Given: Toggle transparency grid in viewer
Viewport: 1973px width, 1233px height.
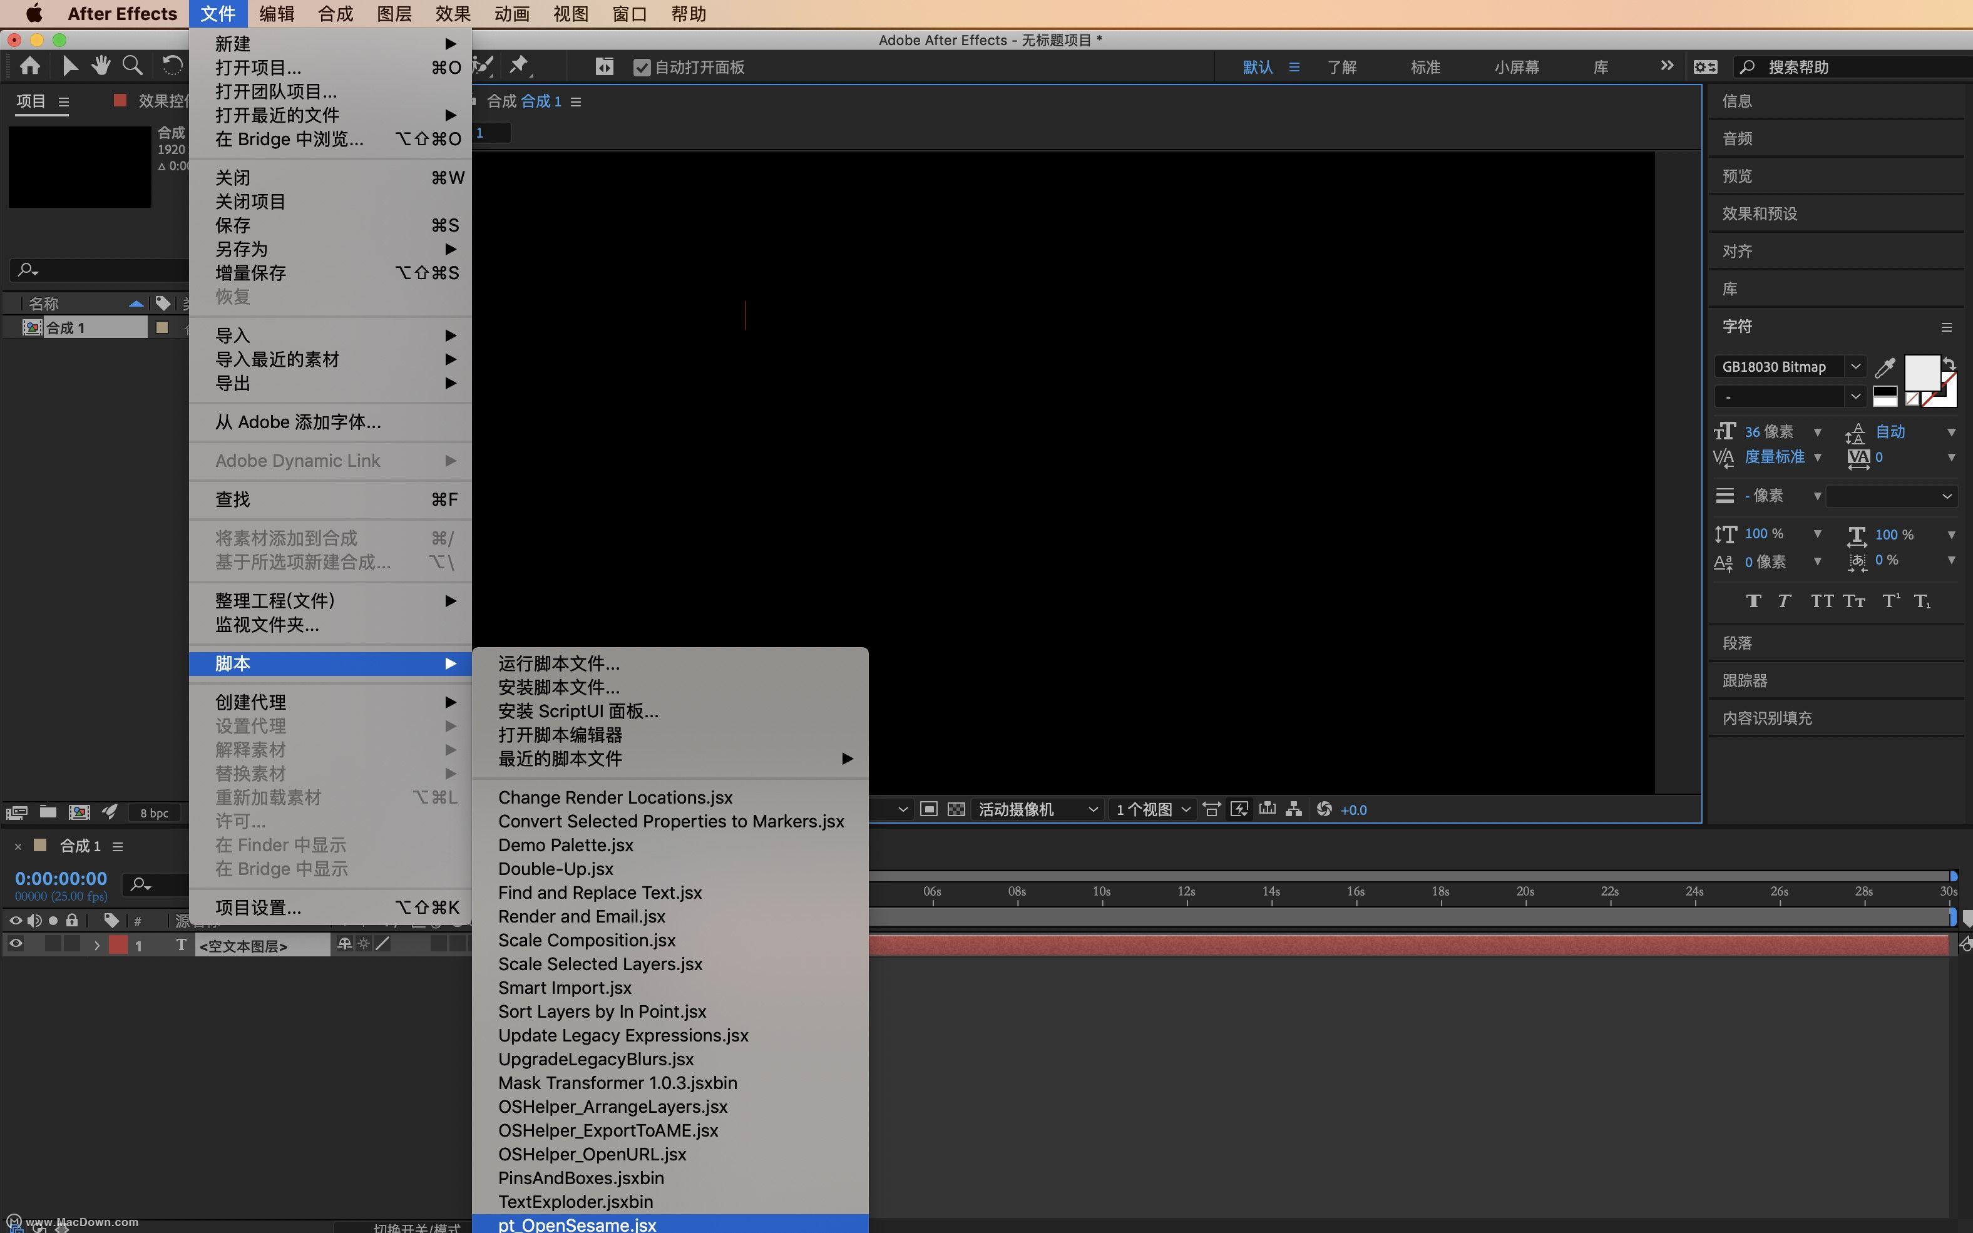Looking at the screenshot, I should pos(956,809).
